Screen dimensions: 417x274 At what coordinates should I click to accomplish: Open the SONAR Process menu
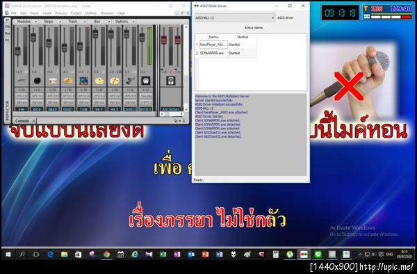pos(60,13)
